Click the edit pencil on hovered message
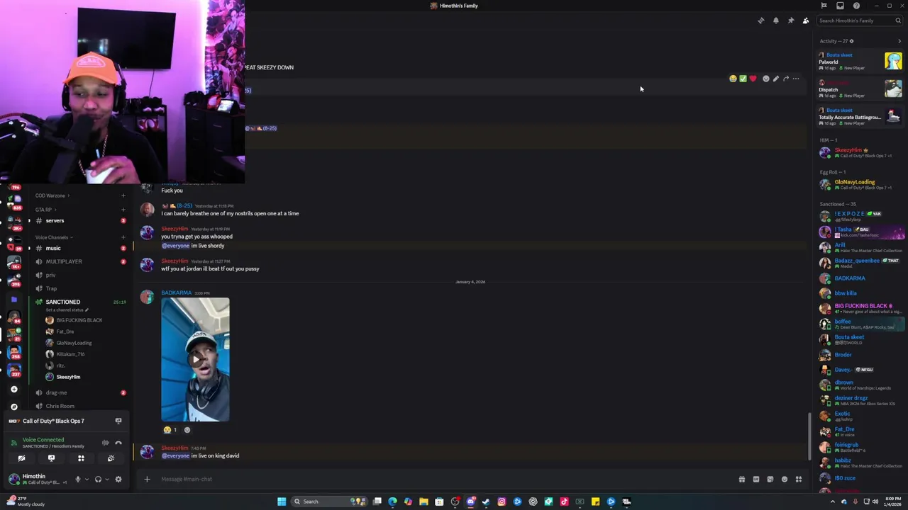Viewport: 908px width, 510px height. tap(776, 79)
